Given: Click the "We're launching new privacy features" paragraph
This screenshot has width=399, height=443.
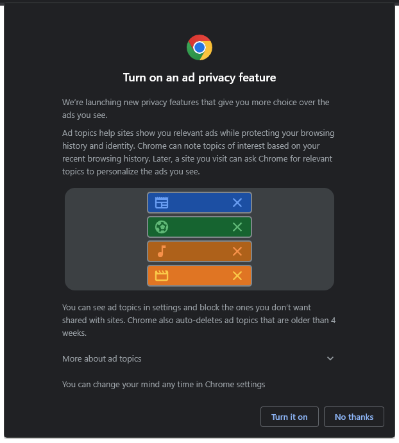Looking at the screenshot, I should [x=196, y=108].
